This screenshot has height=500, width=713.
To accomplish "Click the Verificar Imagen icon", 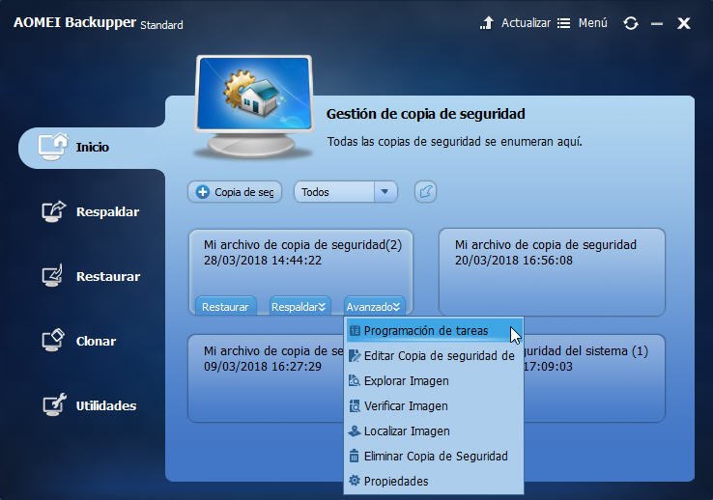I will [x=355, y=405].
